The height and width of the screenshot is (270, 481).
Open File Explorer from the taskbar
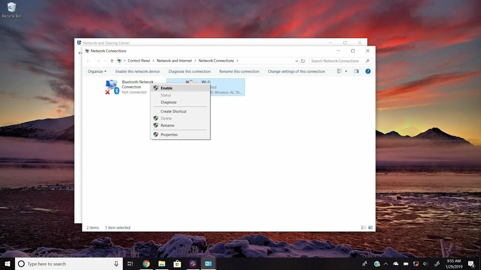click(162, 264)
